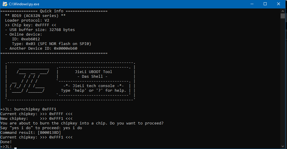Click the 'Quick info' header text

[52, 11]
